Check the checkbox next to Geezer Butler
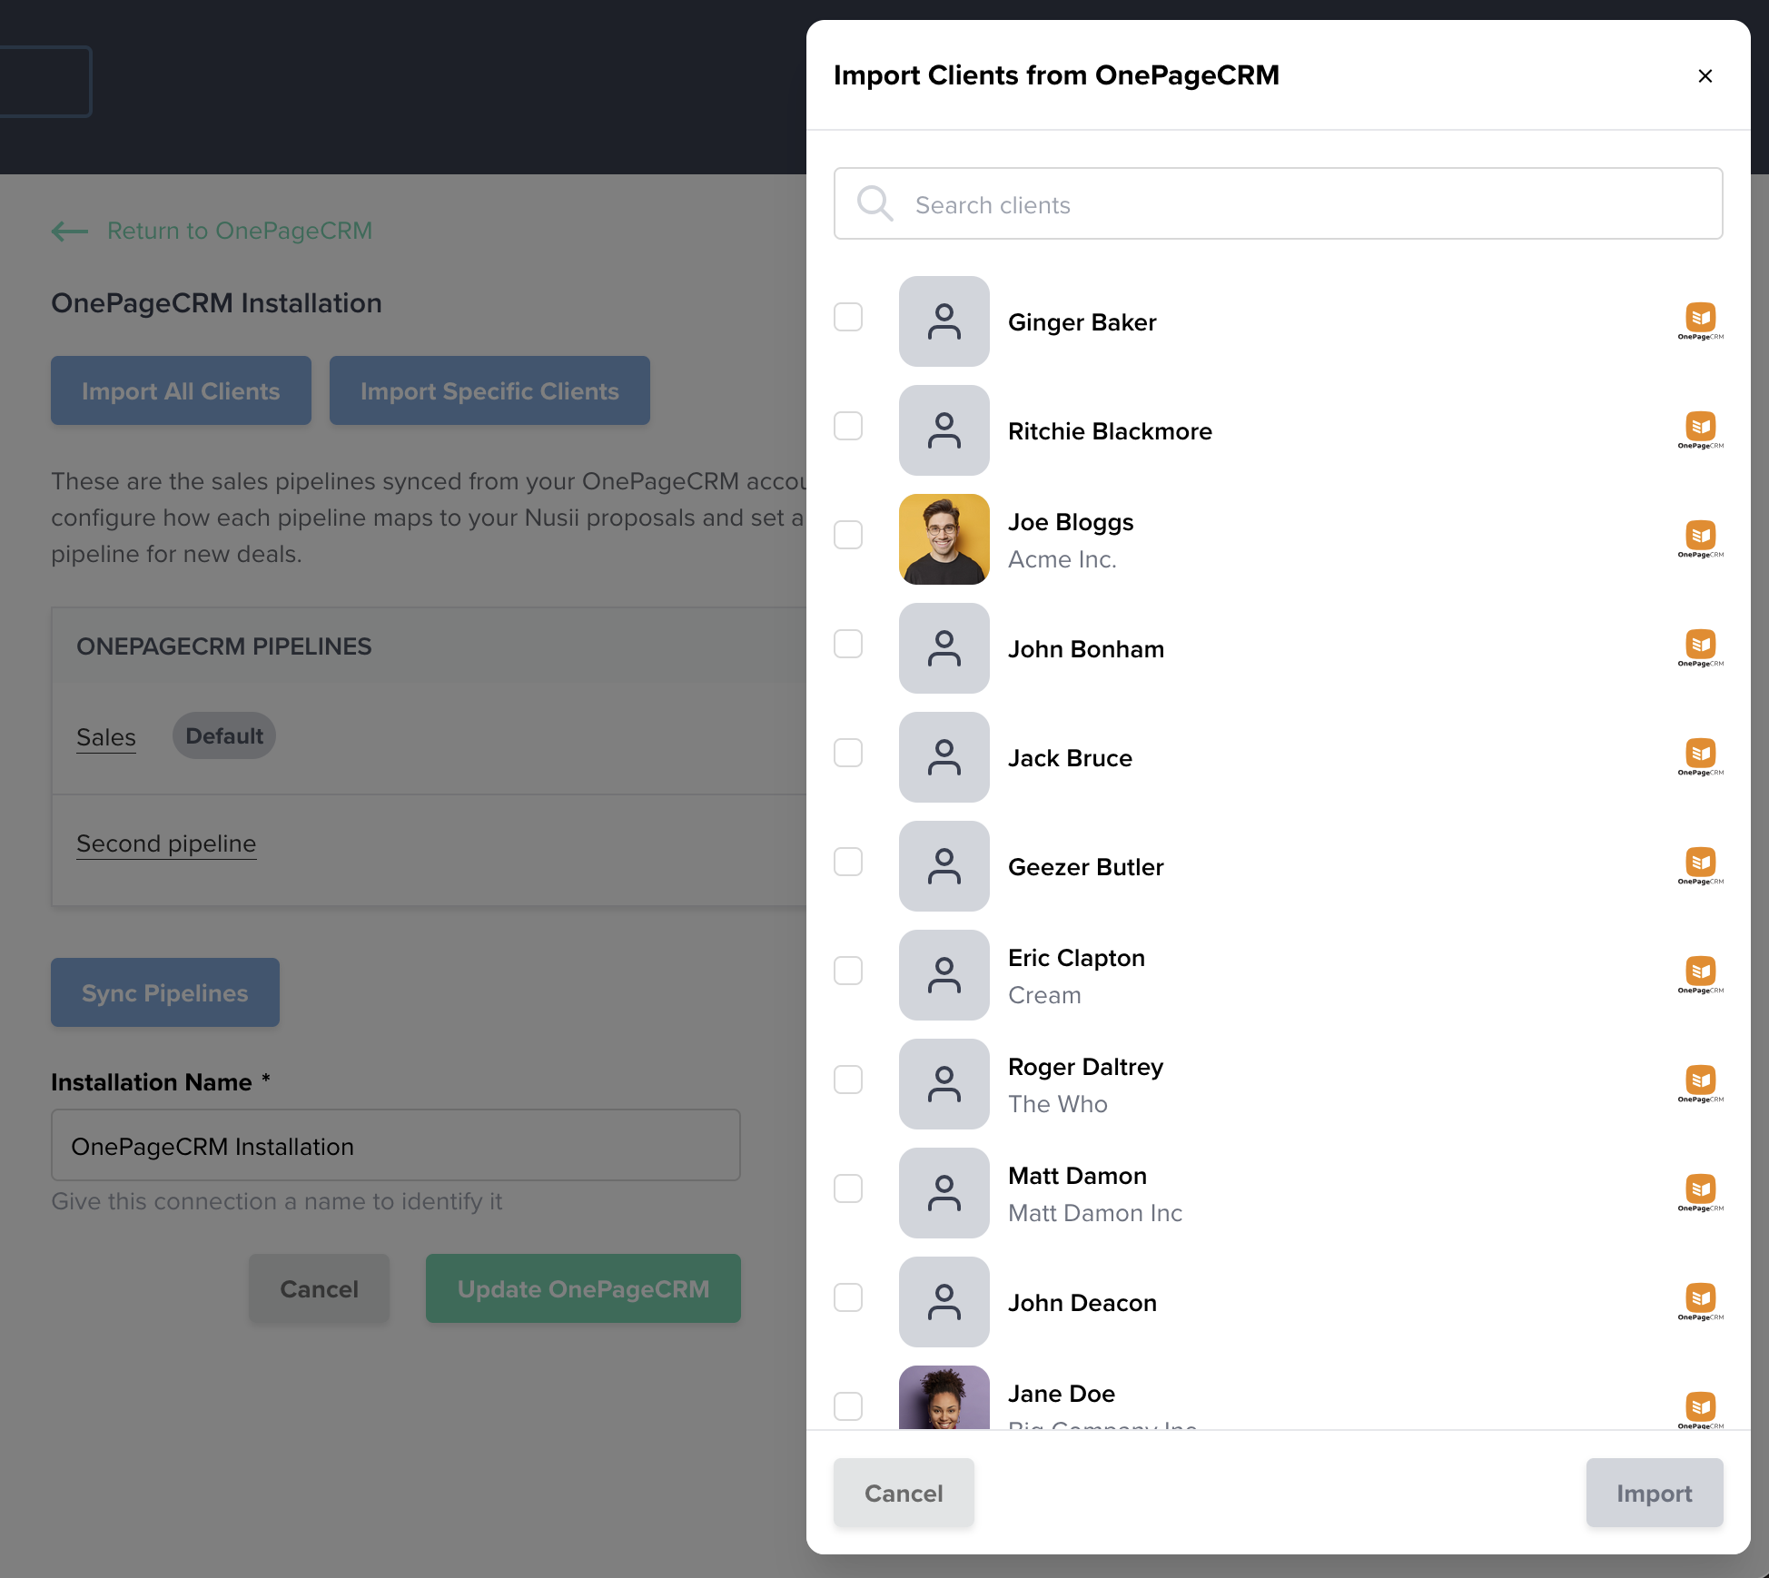The width and height of the screenshot is (1769, 1578). point(848,862)
